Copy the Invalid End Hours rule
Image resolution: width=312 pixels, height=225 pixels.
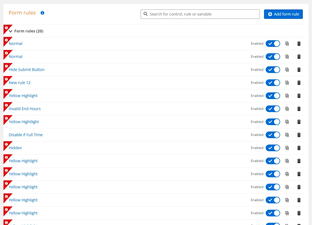[x=287, y=109]
